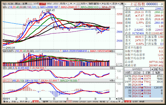Click the zoom-in plus button in top toolbar
166x105 pixels.
(x=71, y=4)
